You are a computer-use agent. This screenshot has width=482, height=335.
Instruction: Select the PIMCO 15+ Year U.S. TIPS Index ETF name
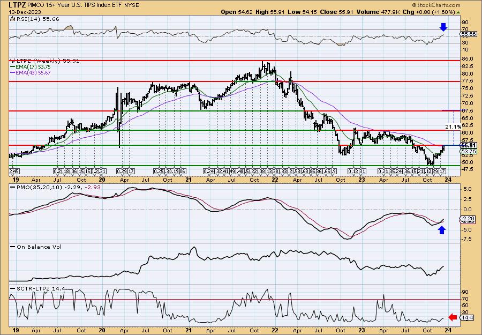[x=74, y=5]
